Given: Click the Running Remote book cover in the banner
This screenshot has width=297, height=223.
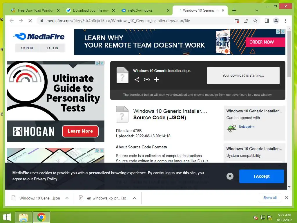Looking at the screenshot, I should coord(223,42).
